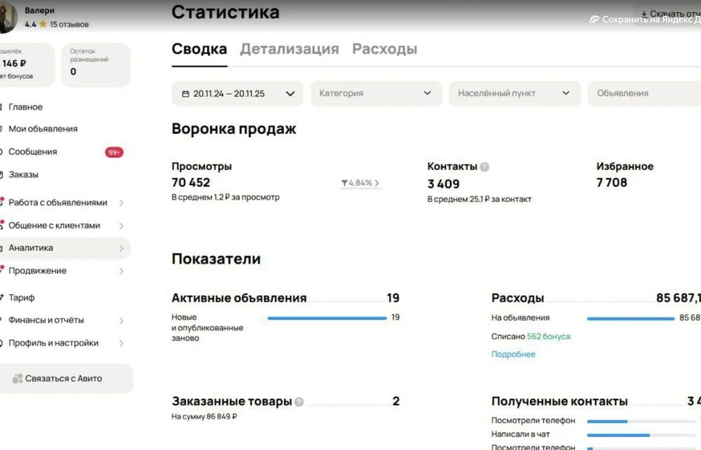Click the Активные объявления heading
Screen dimensions: 701x450
[x=239, y=298]
